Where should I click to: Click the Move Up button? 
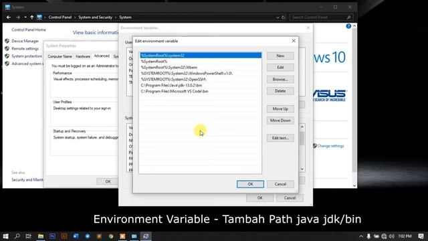[x=280, y=108]
